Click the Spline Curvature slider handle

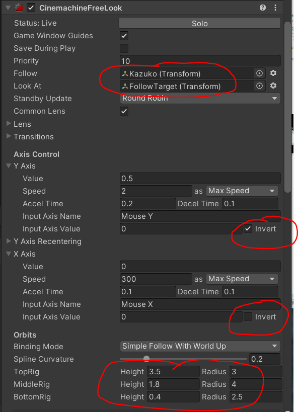click(146, 359)
